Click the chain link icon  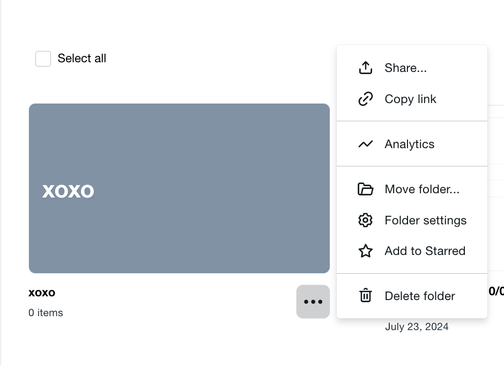(x=366, y=99)
